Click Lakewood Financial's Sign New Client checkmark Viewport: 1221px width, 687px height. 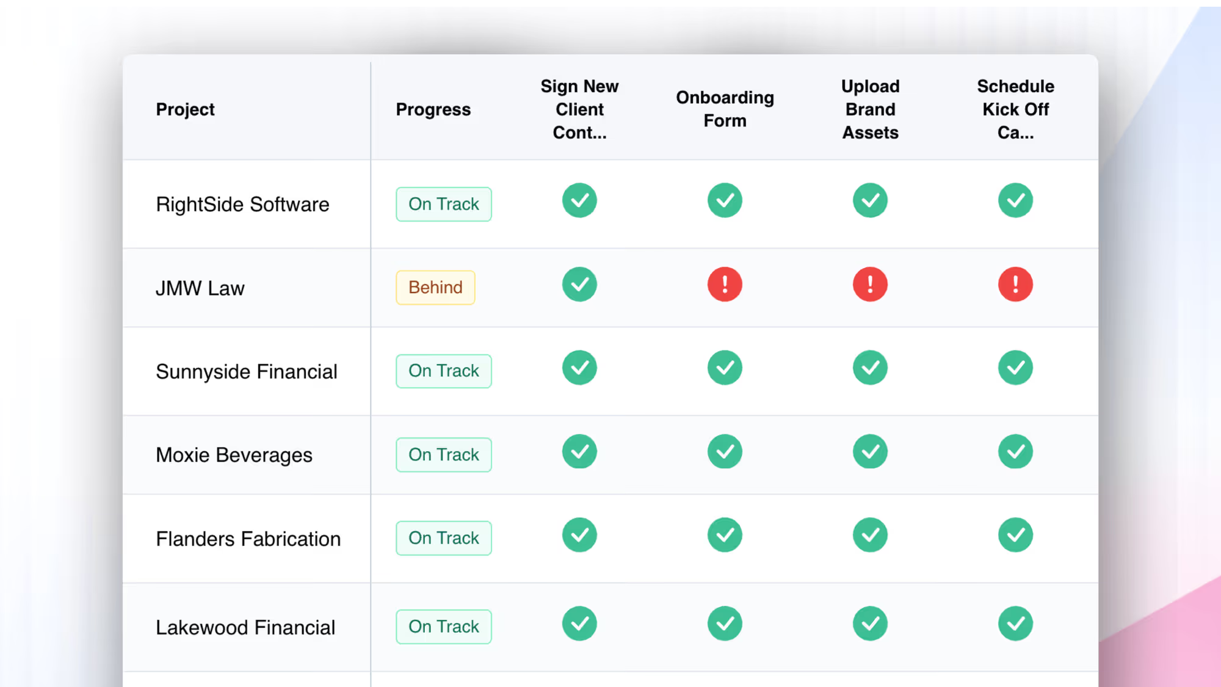[579, 623]
